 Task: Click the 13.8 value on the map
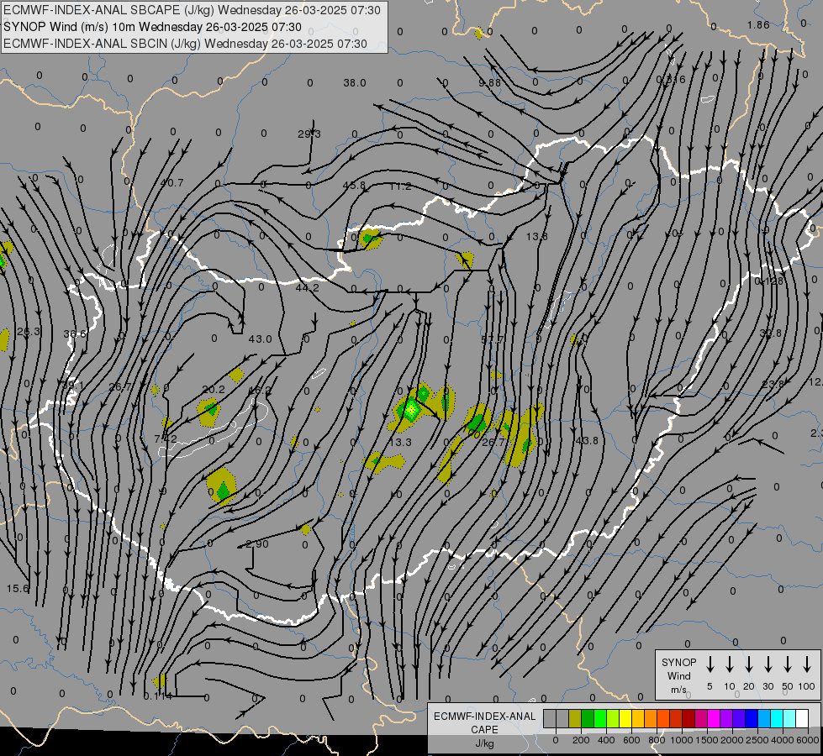(537, 237)
